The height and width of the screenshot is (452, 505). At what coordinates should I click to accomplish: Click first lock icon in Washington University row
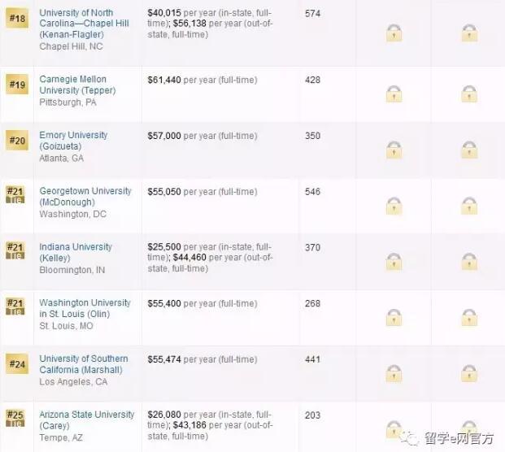pyautogui.click(x=394, y=317)
